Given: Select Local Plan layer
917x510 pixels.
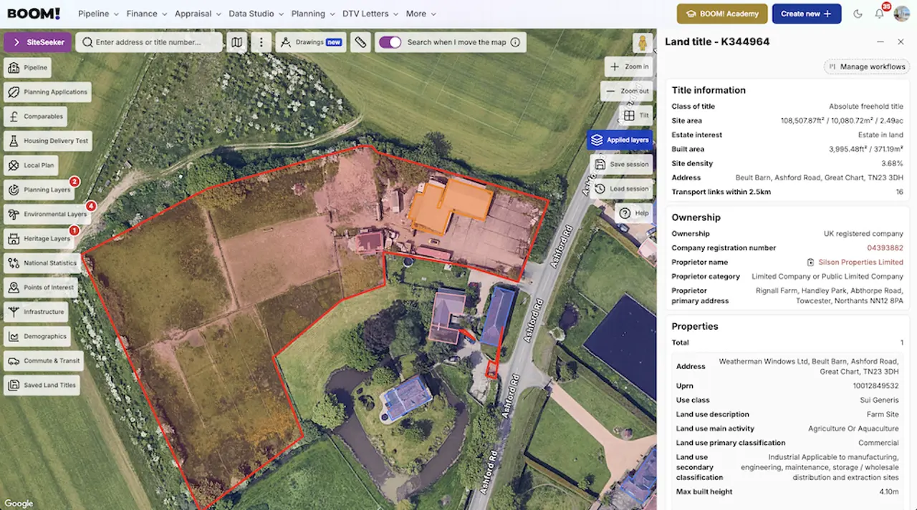Looking at the screenshot, I should 31,165.
